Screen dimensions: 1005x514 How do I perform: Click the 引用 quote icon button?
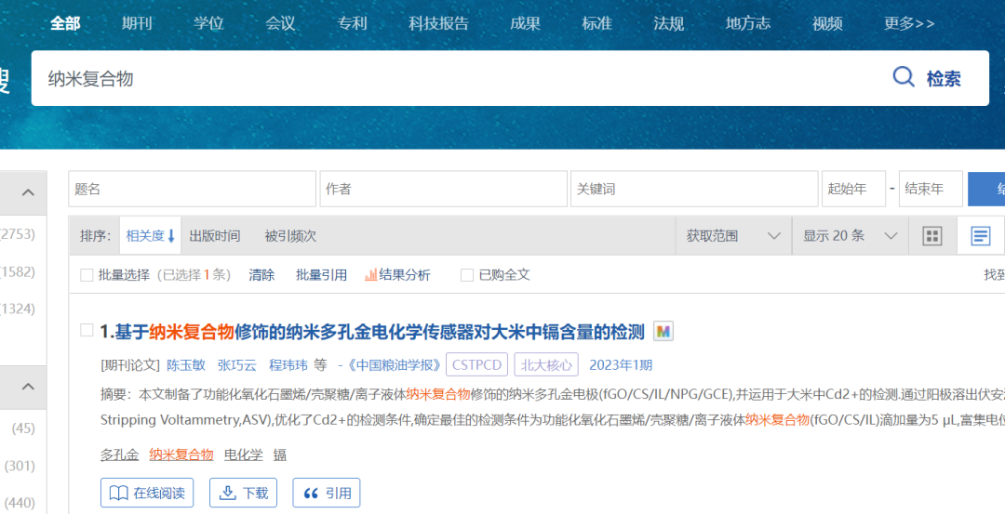[x=326, y=493]
